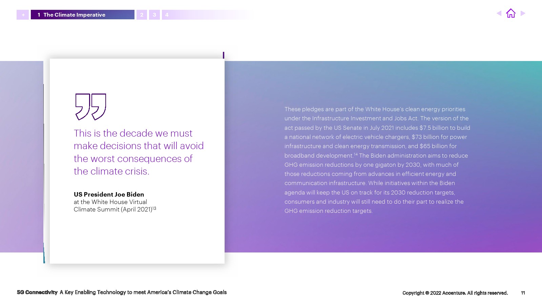Click "A Key Enabling Technology" footer subtitle
Screen dimensions: 542x305
pos(143,292)
